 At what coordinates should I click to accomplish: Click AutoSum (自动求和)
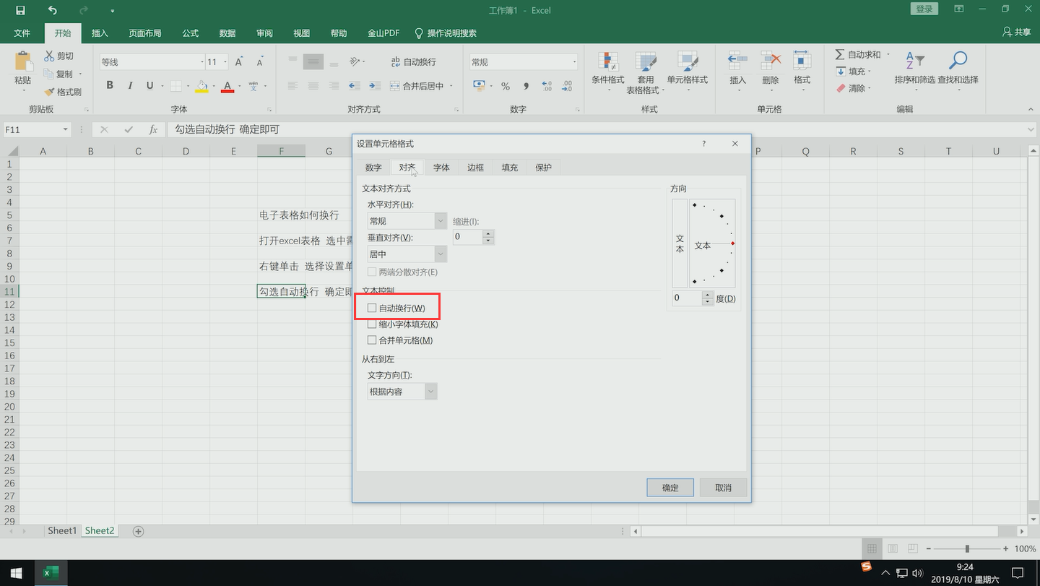click(x=858, y=55)
